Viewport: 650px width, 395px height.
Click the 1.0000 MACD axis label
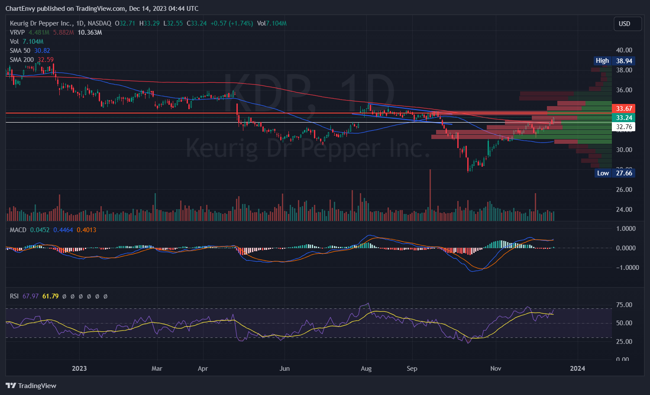pyautogui.click(x=626, y=229)
